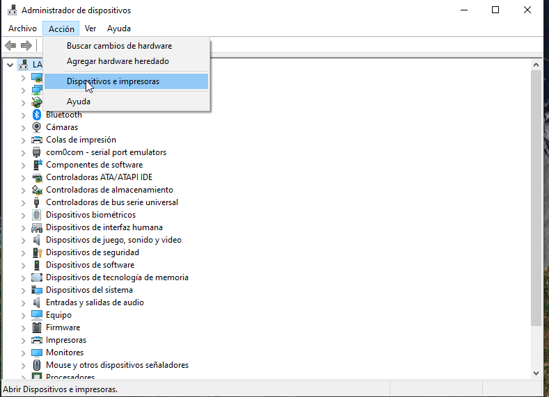Select the Firmware chip icon
The image size is (549, 397).
37,327
